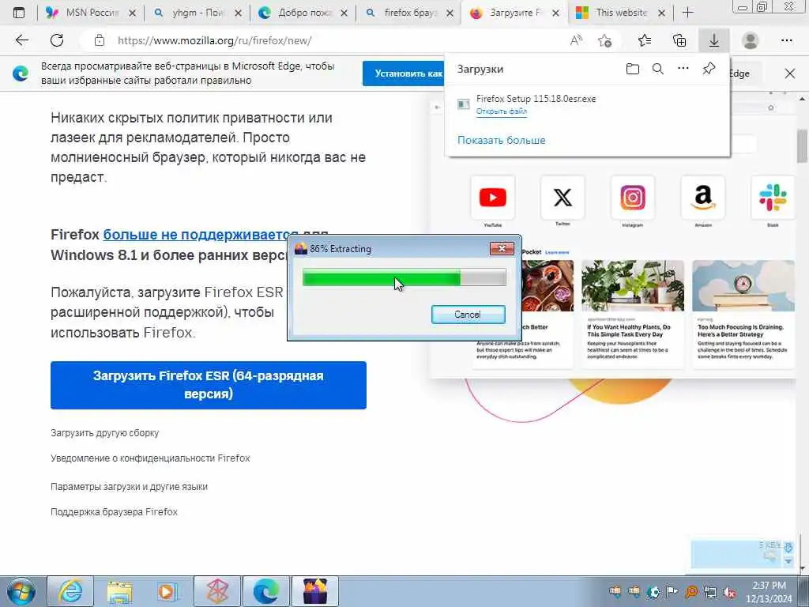Click the Slack shortcut tile
The width and height of the screenshot is (809, 607).
(773, 198)
